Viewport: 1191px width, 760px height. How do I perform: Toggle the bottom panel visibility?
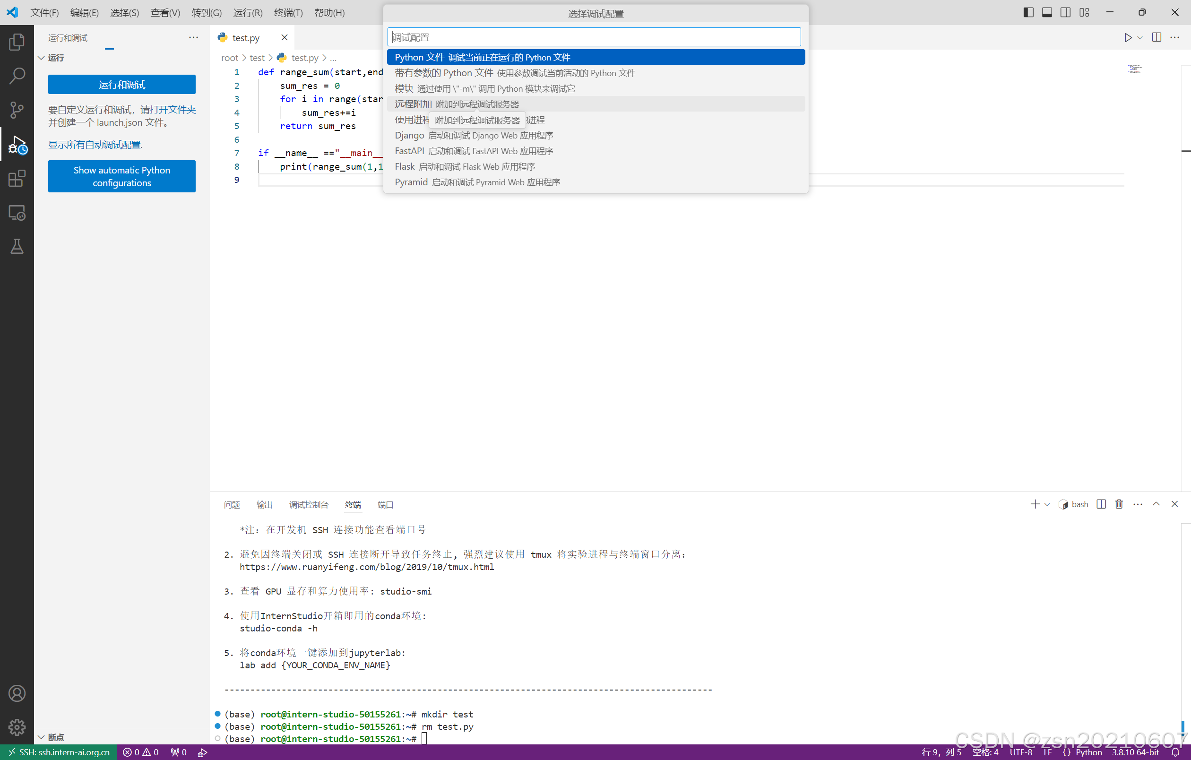(1047, 12)
